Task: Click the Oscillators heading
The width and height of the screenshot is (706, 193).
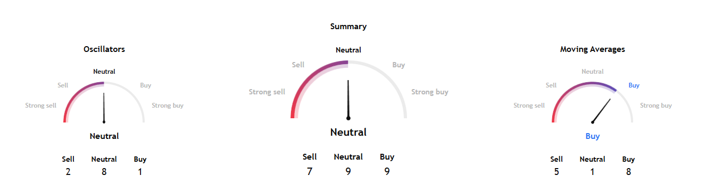Action: 104,49
